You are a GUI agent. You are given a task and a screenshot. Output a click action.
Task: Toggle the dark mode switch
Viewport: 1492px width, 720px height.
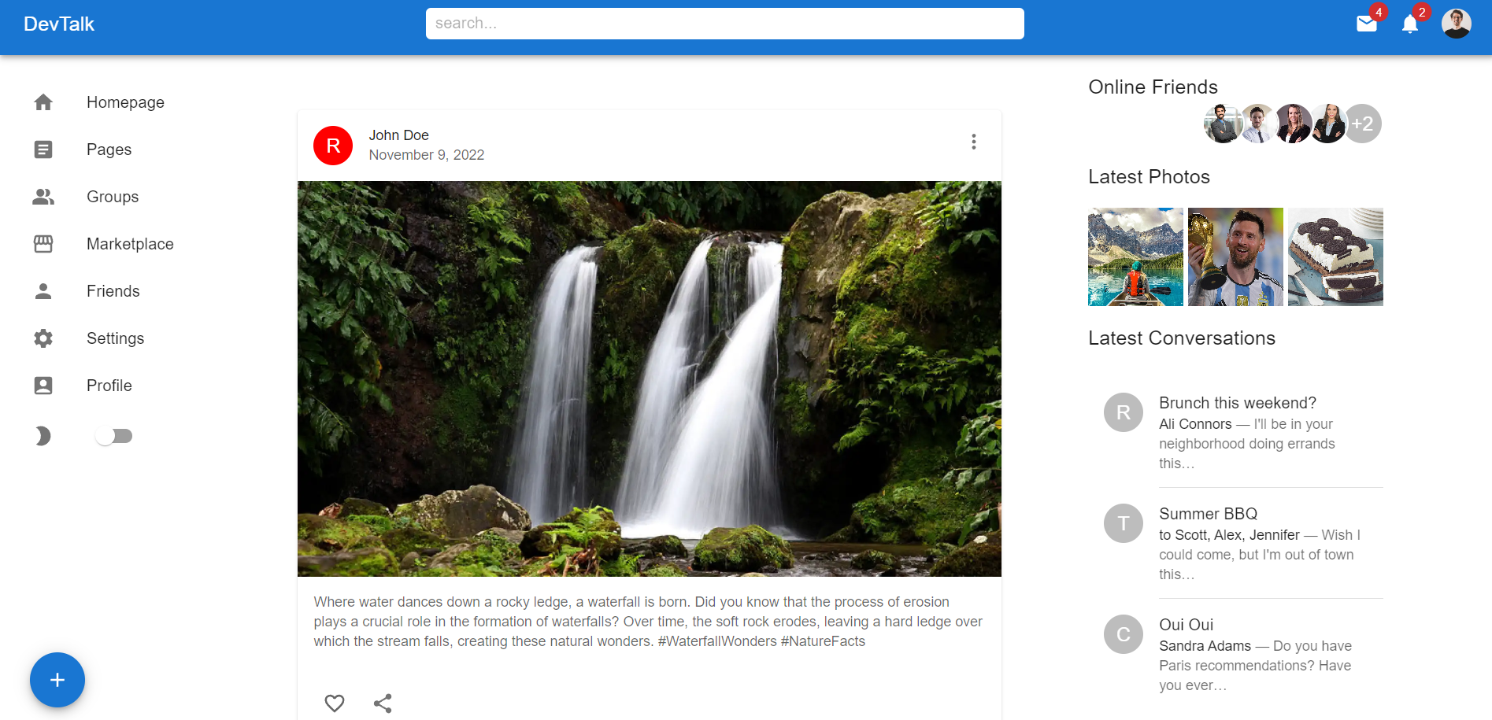114,436
